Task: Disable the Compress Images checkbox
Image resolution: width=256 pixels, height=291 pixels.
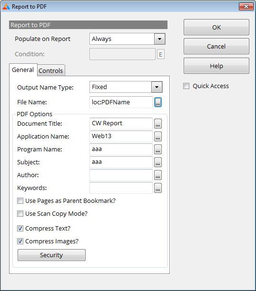Action: click(x=20, y=241)
